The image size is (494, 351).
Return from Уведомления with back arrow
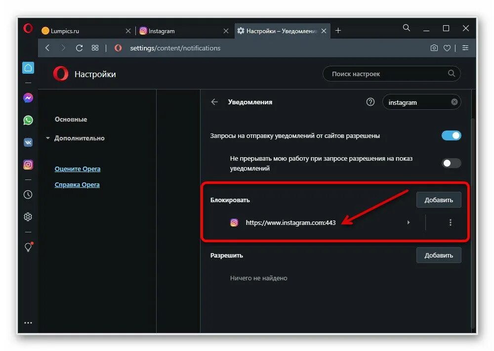214,102
